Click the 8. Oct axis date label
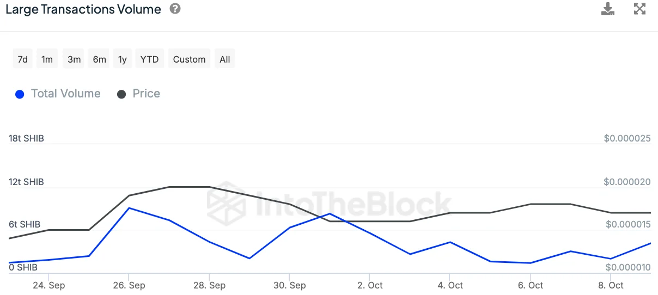The width and height of the screenshot is (658, 295). [610, 285]
